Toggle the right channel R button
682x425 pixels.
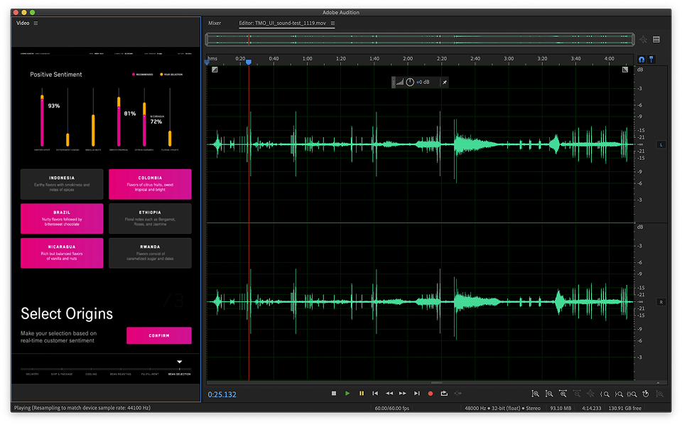pyautogui.click(x=661, y=302)
